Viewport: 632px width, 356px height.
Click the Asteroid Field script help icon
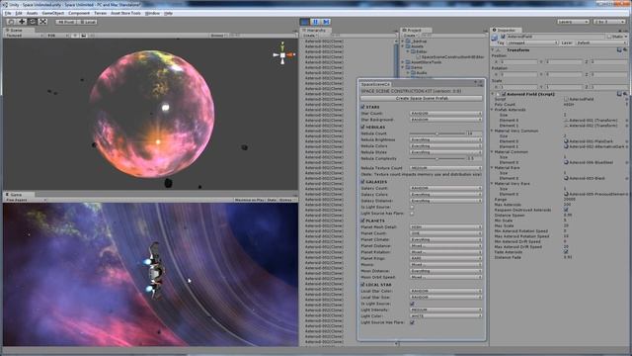[x=619, y=94]
